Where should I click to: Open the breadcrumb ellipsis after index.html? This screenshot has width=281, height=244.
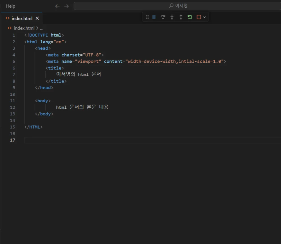42,28
